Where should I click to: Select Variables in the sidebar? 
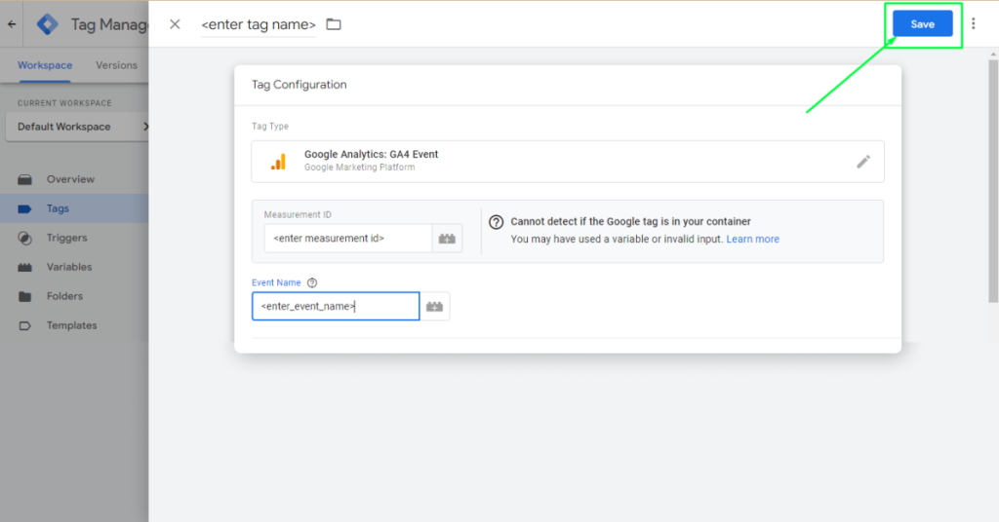pos(68,267)
